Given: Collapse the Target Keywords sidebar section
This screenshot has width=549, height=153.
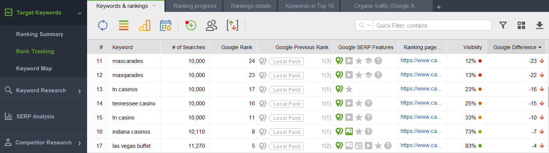Looking at the screenshot, I should (79, 13).
